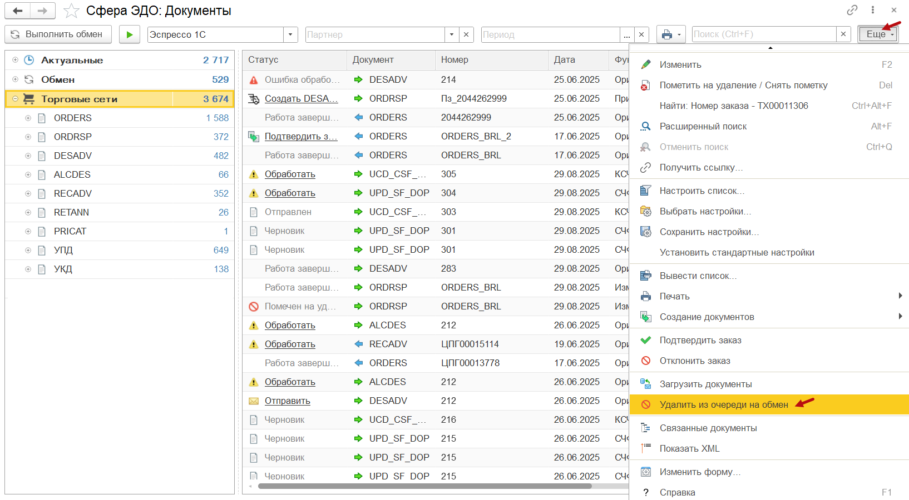Open the Создание документов submenu
Viewport: 909px width, 500px height.
769,317
